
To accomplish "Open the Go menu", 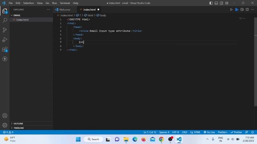I will point(47,3).
